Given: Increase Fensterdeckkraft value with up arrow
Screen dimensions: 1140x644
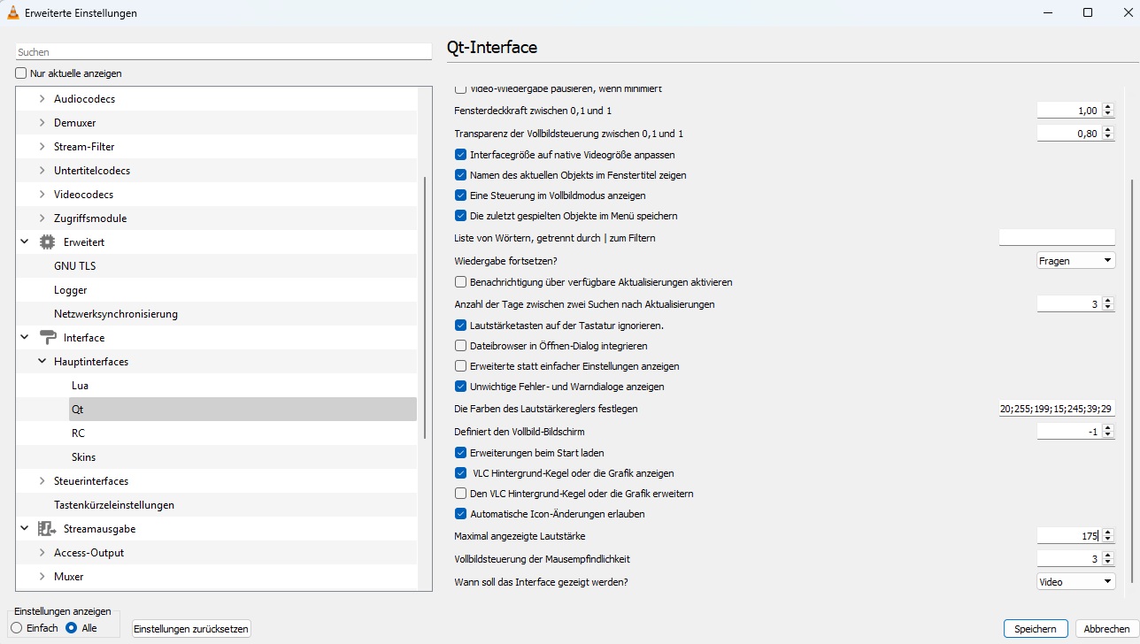Looking at the screenshot, I should [1108, 107].
